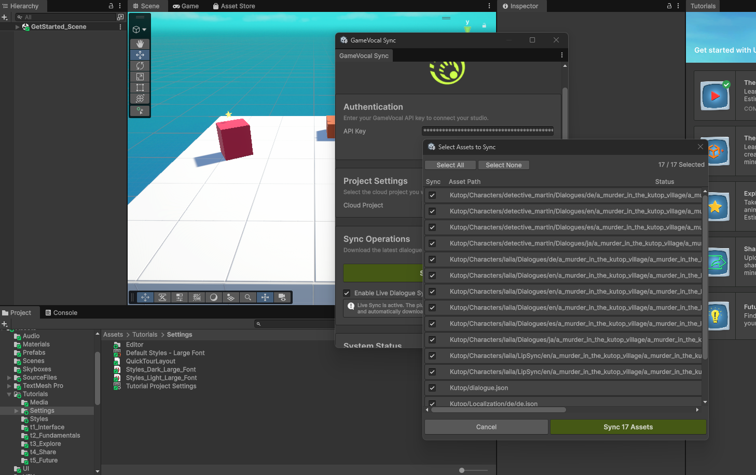Click the Hierarchy lock icon
The width and height of the screenshot is (756, 475).
[111, 6]
